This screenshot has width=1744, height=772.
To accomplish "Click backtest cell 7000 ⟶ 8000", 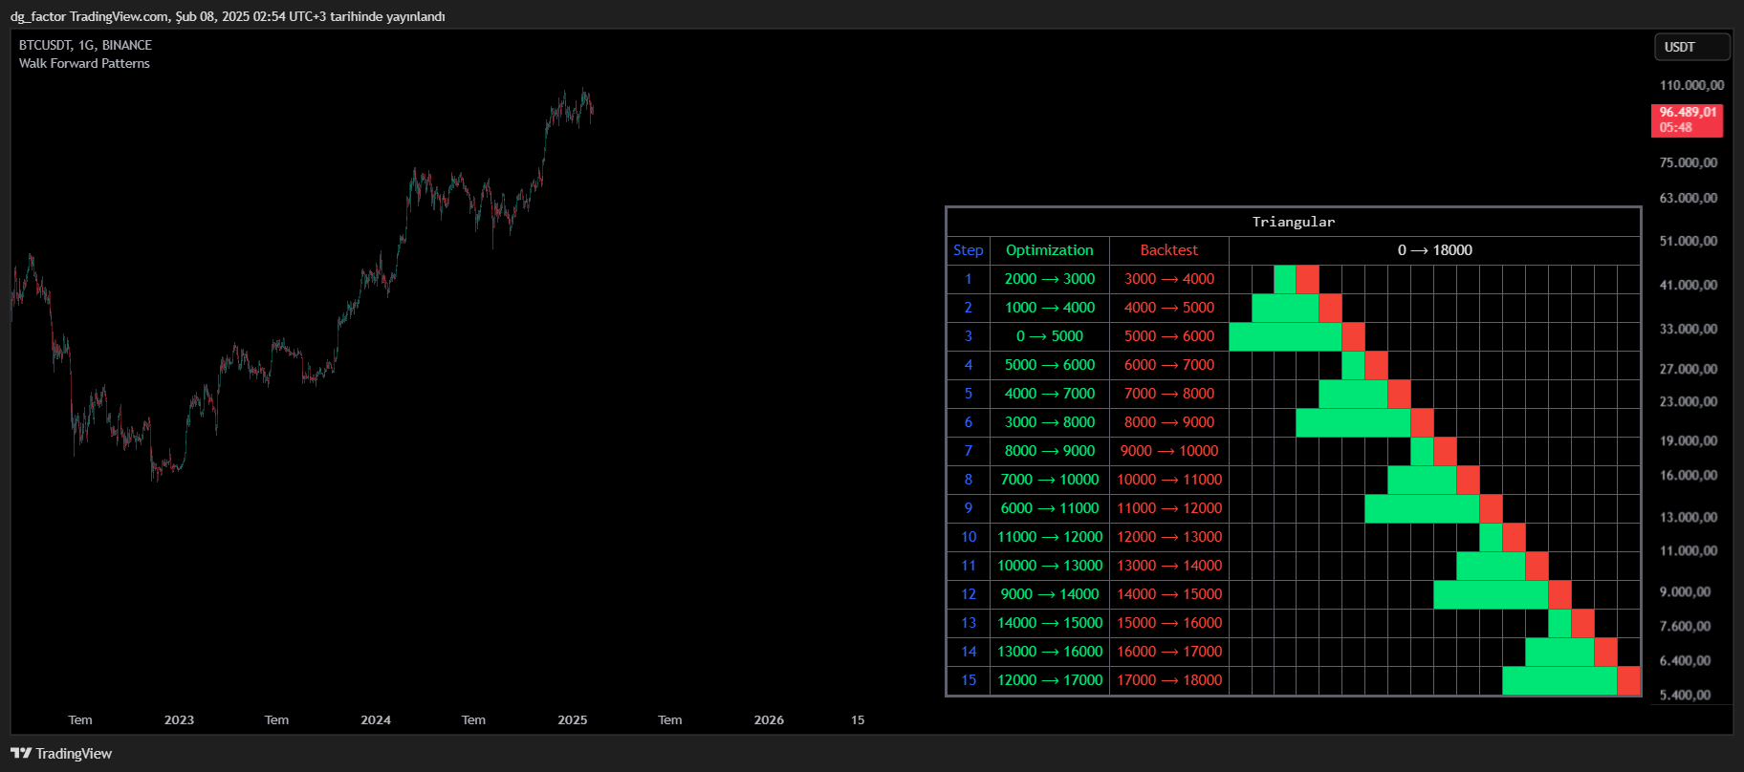I will coord(1169,394).
